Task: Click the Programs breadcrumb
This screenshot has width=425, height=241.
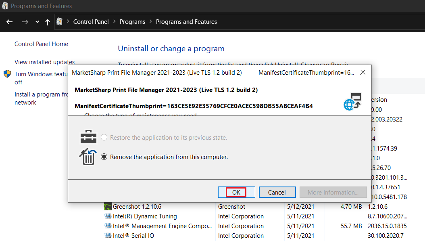Action: (x=132, y=22)
